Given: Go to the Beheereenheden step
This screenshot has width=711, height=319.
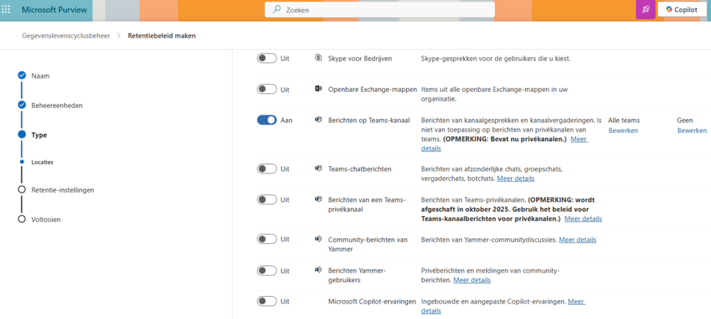Looking at the screenshot, I should point(57,105).
